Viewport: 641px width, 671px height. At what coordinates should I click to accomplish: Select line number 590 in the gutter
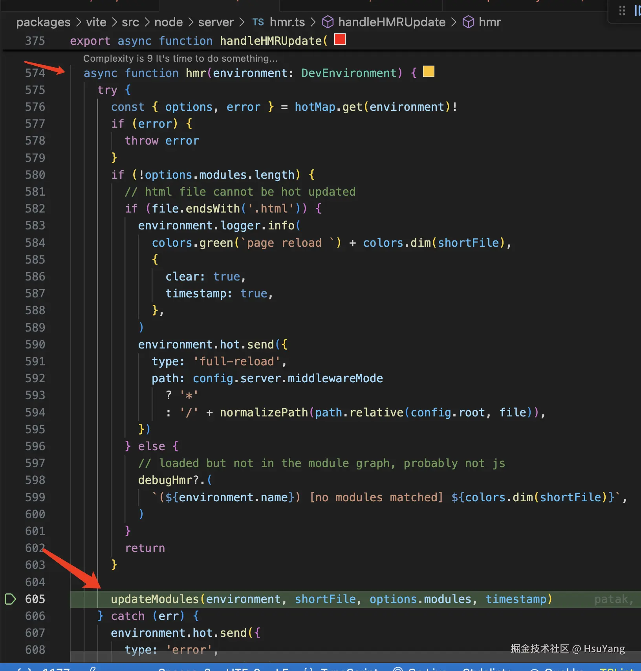(35, 345)
